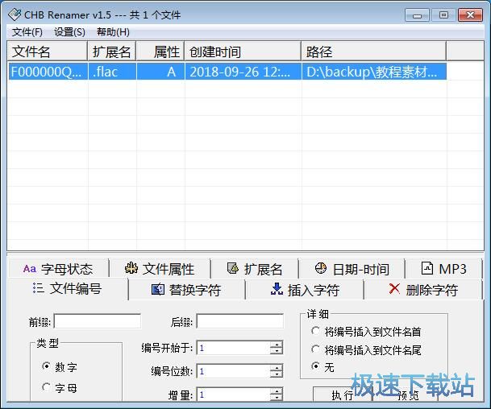Open the 设置(S) menu
The image size is (491, 409).
pyautogui.click(x=69, y=32)
